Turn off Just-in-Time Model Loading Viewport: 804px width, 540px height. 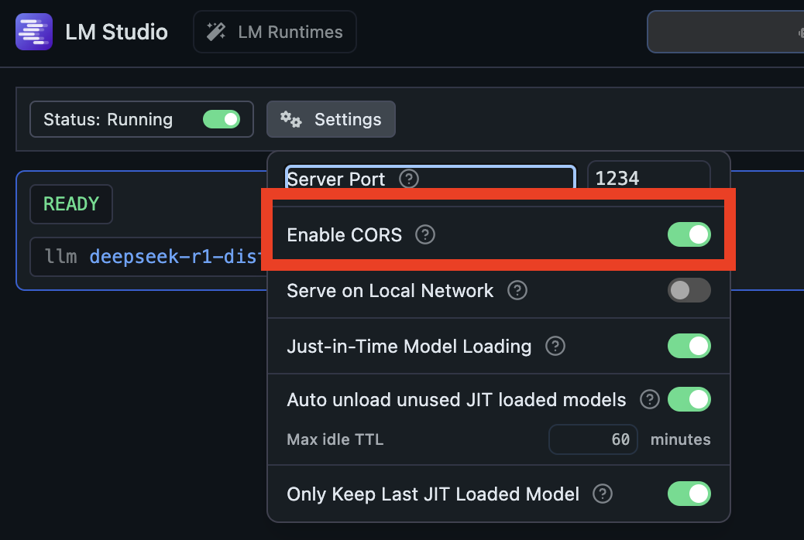point(689,346)
